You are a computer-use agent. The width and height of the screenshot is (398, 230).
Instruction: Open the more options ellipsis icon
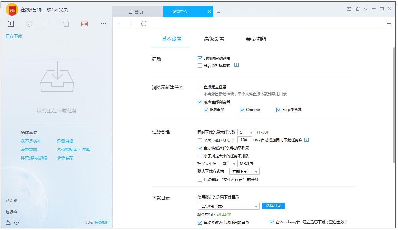point(103,24)
